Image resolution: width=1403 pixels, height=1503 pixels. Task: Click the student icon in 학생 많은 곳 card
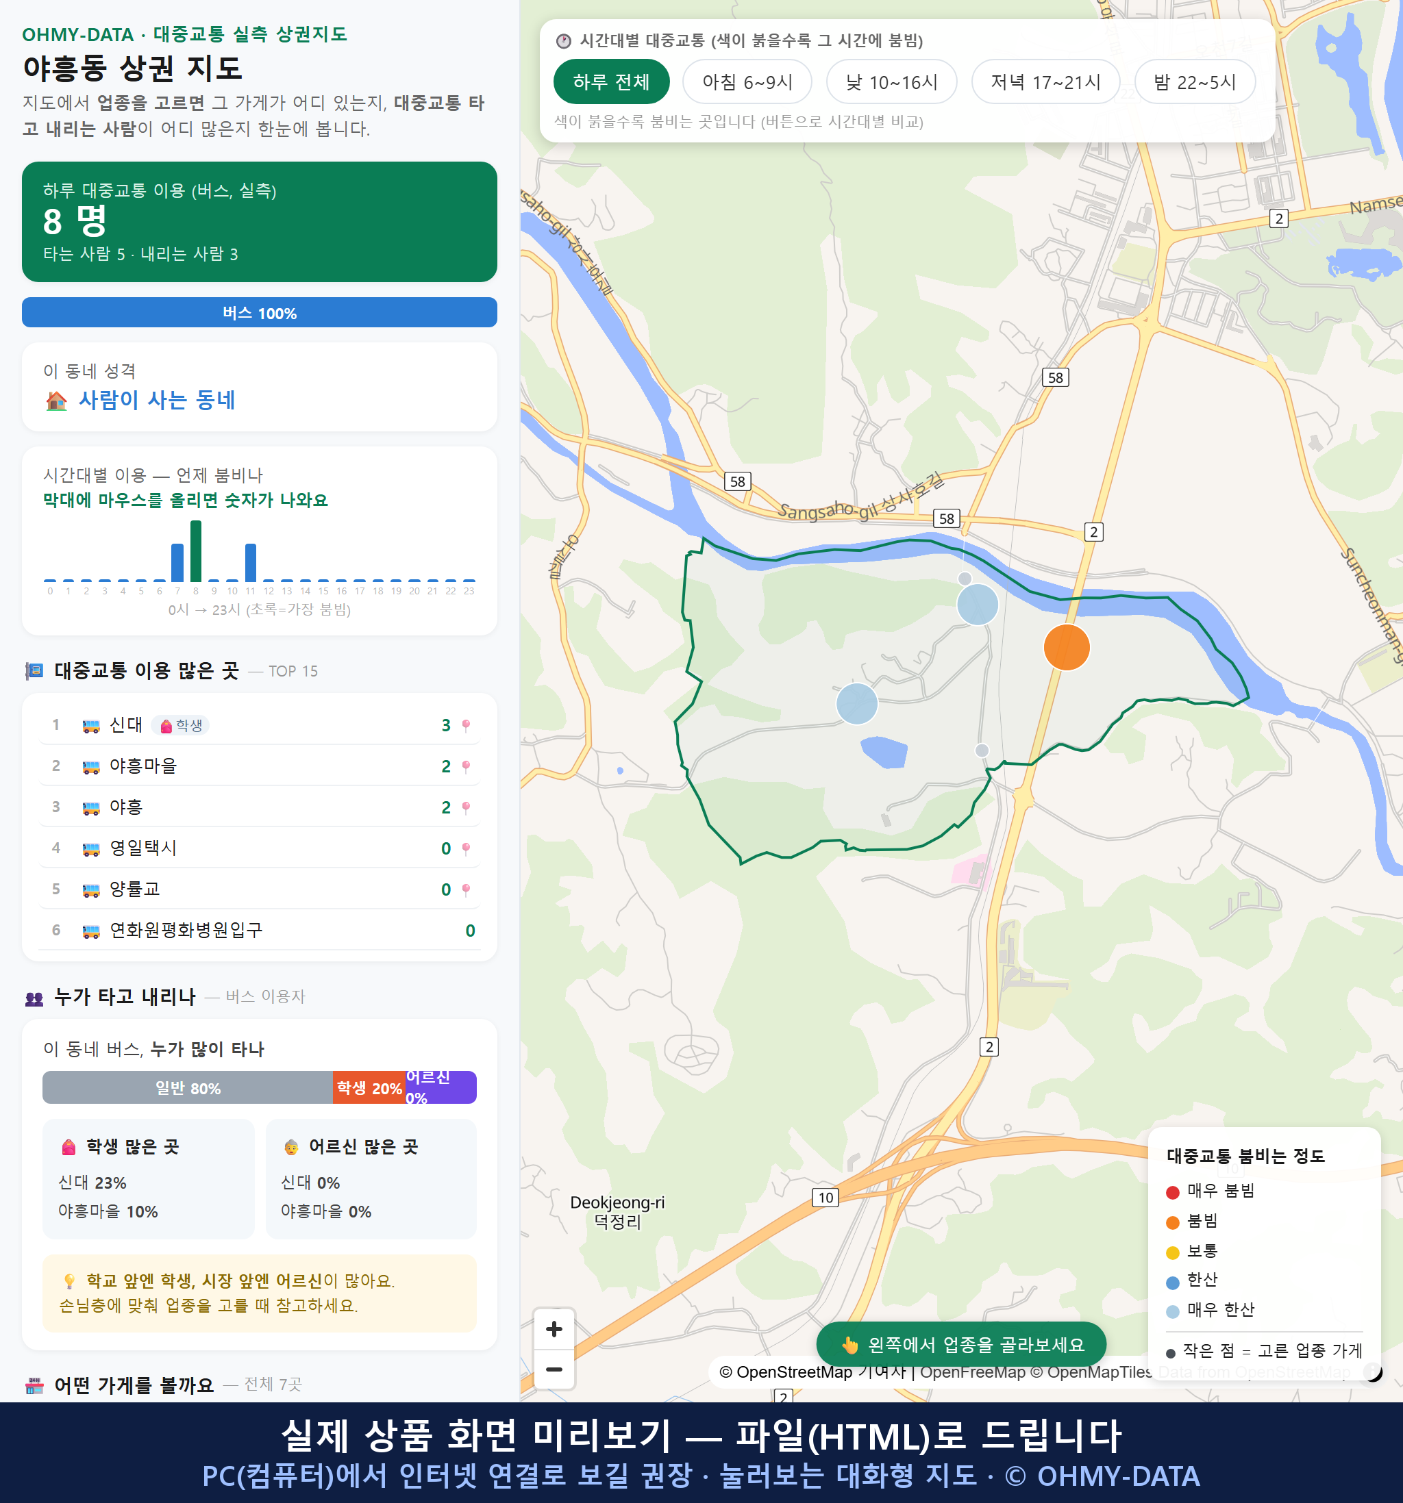68,1147
